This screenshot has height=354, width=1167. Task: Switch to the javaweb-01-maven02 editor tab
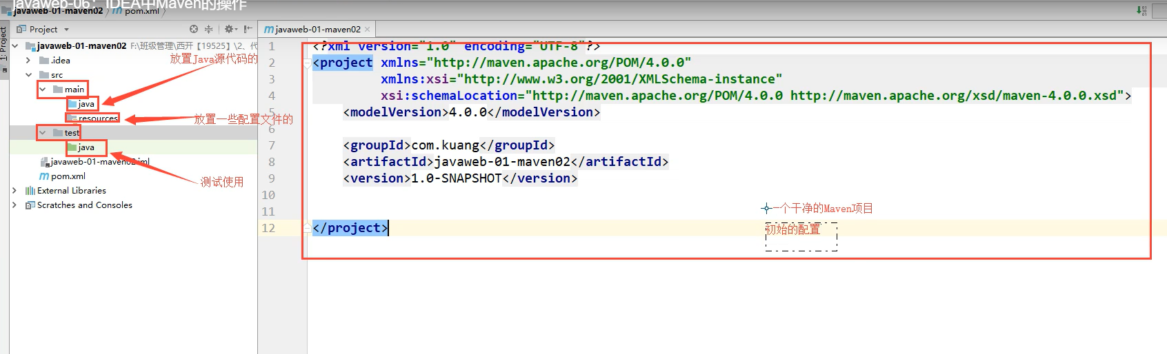click(x=318, y=29)
